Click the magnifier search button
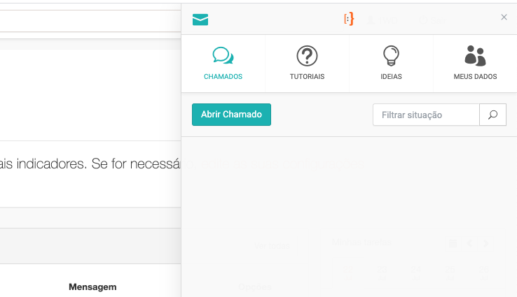 (x=492, y=115)
